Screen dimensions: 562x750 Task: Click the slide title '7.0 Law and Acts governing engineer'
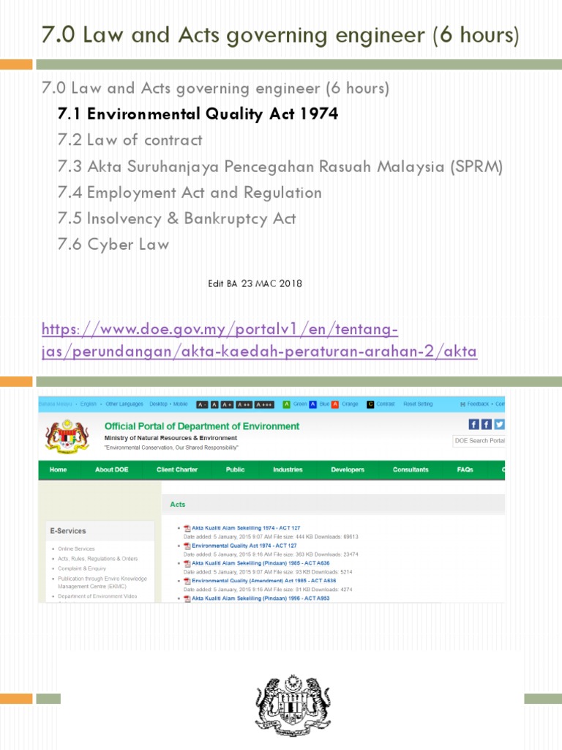point(280,35)
